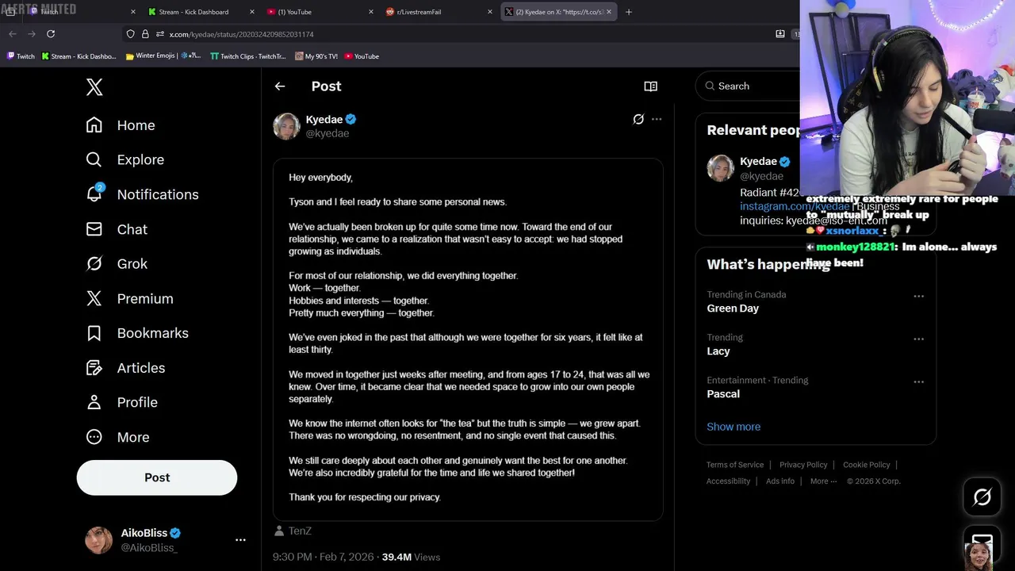Image resolution: width=1015 pixels, height=571 pixels.
Task: Close the r/LivestreamFail tab
Action: click(489, 12)
